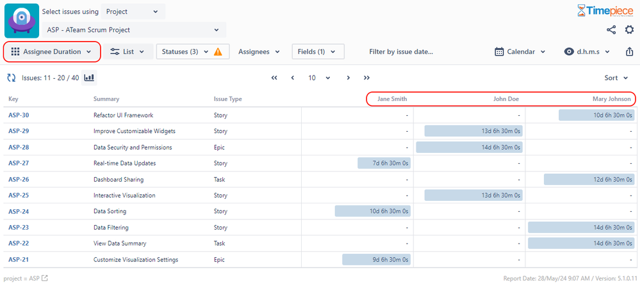Click the Data Sorting summary
640x284 pixels.
pyautogui.click(x=110, y=212)
